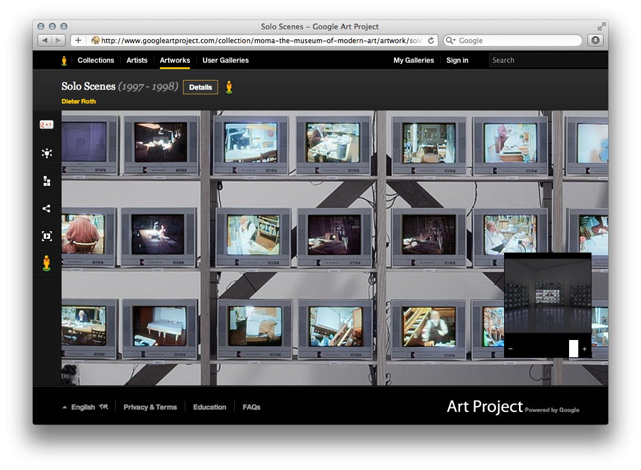
Task: Collapse the language menu chevron
Action: tap(64, 407)
